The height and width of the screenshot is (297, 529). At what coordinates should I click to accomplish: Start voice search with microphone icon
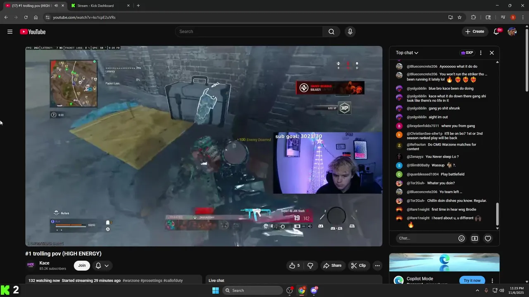pos(350,32)
